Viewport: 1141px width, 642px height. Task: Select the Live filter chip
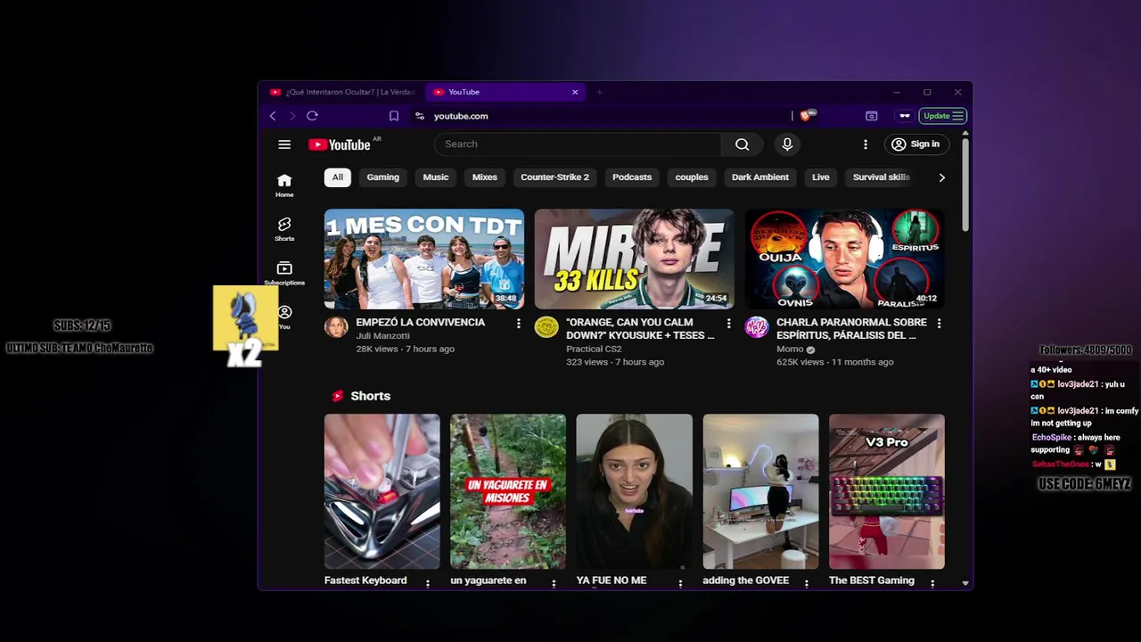tap(821, 177)
